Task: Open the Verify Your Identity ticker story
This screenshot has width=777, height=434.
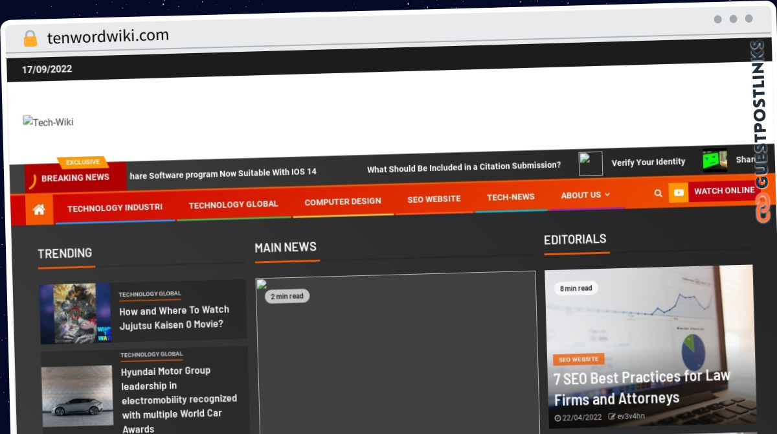Action: coord(648,162)
